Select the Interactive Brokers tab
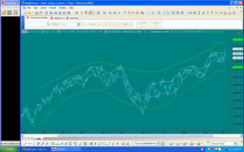 pyautogui.click(x=37, y=18)
